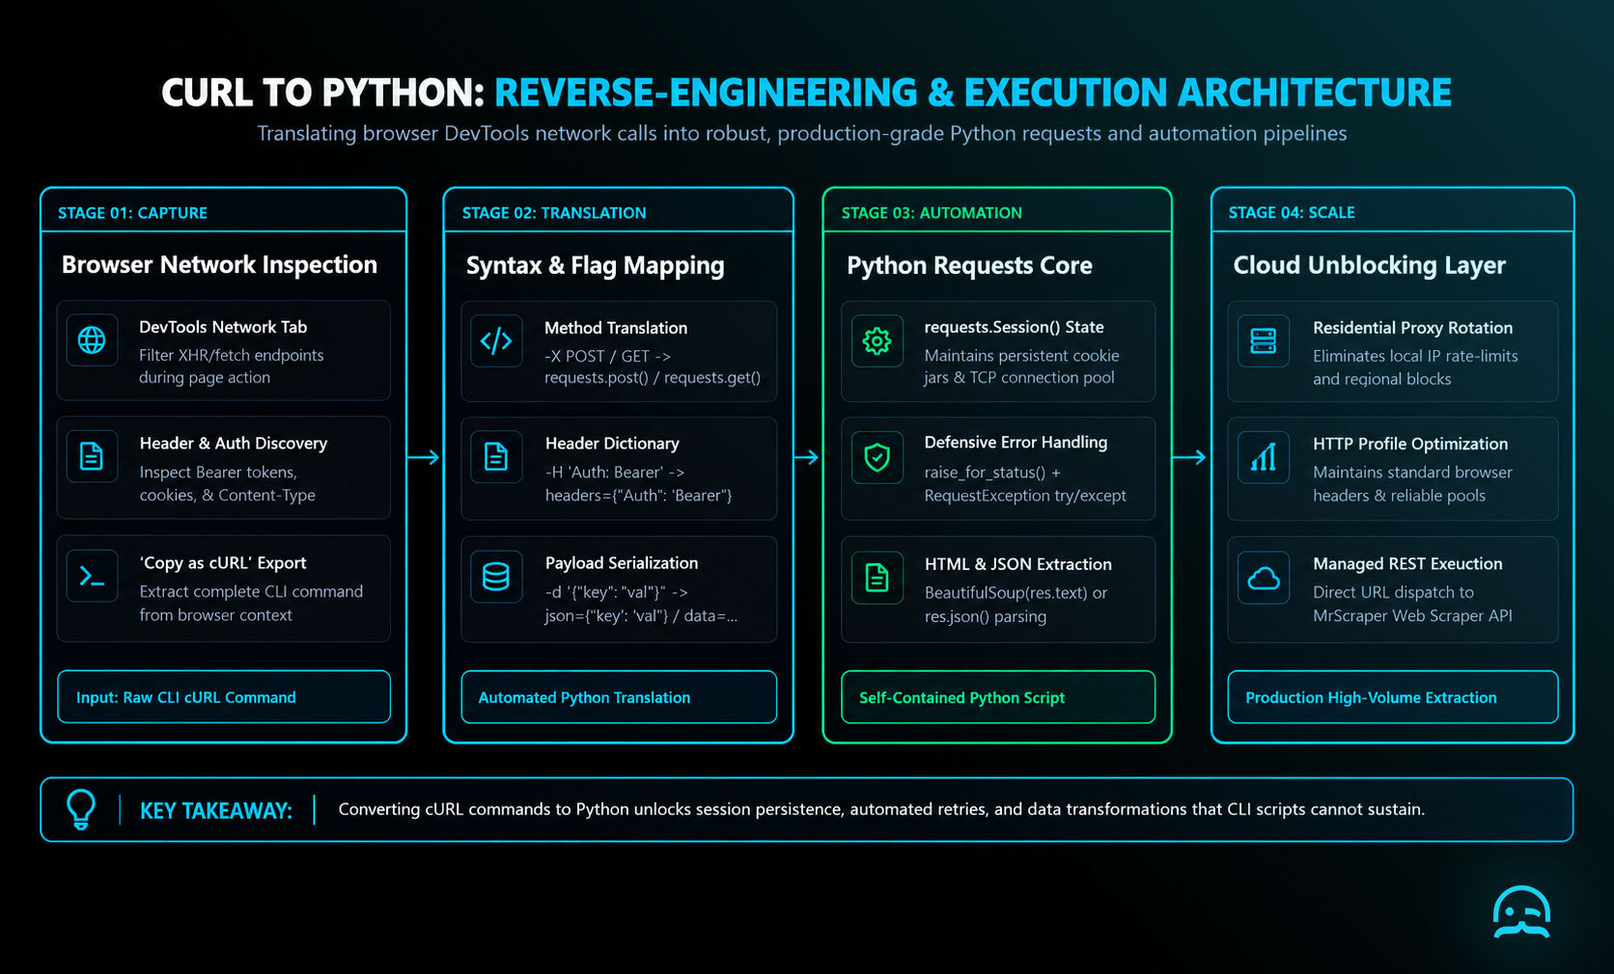Click the cloud icon for Managed REST Execution
The image size is (1614, 974).
(1264, 578)
